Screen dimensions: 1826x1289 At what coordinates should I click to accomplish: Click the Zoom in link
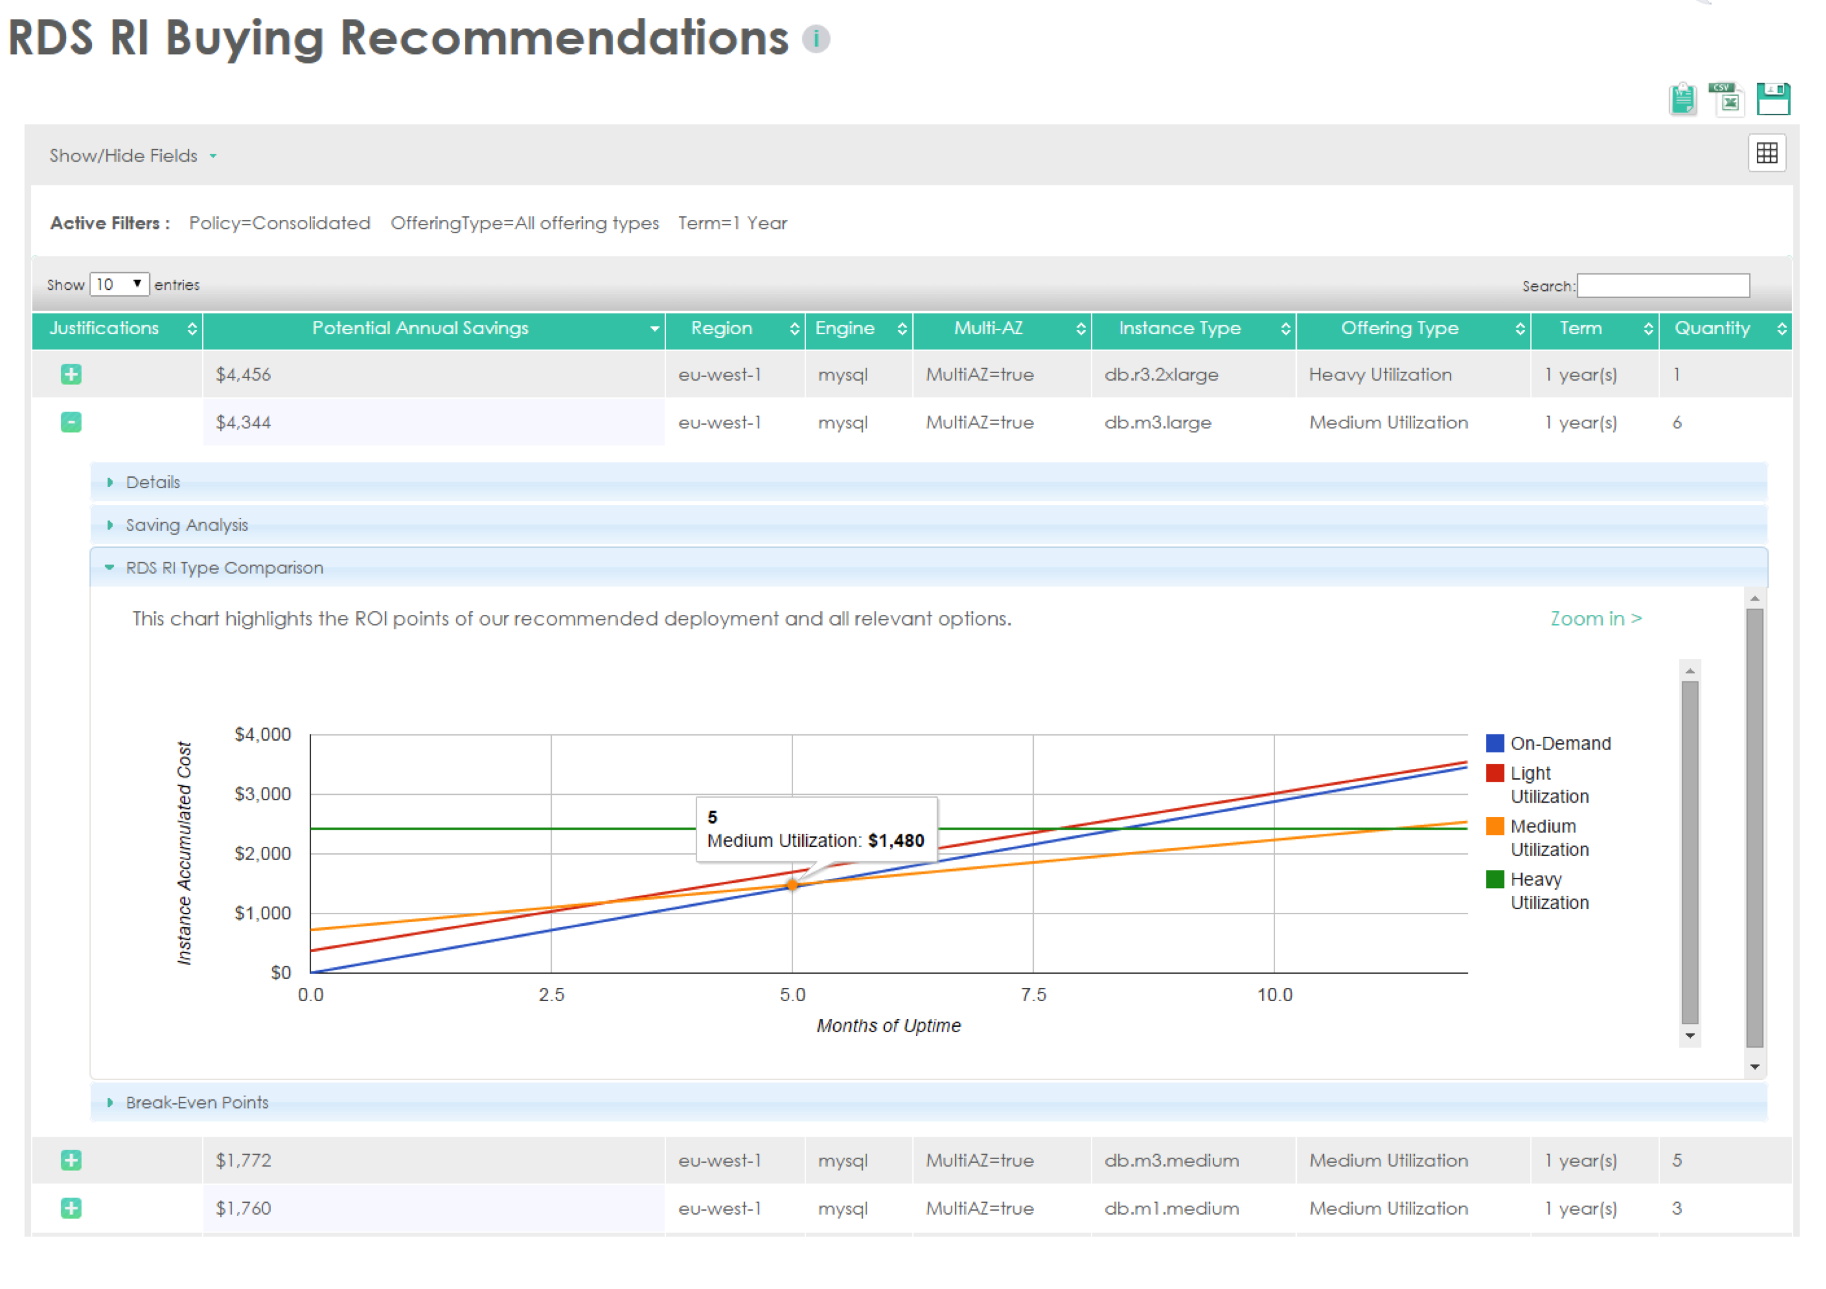(x=1595, y=619)
